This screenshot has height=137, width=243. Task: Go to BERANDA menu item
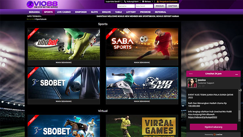[34, 12]
